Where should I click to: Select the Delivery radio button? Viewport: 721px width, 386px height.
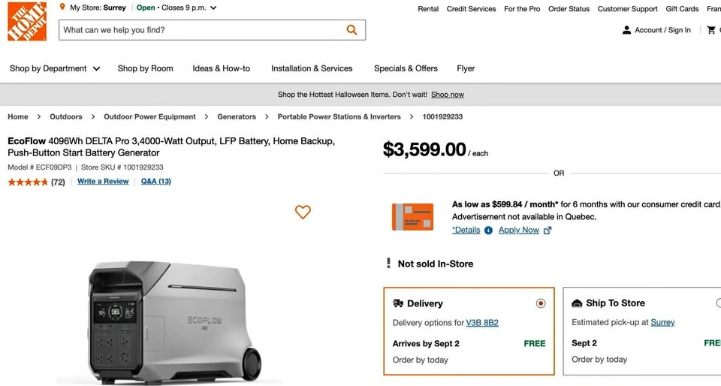click(541, 303)
